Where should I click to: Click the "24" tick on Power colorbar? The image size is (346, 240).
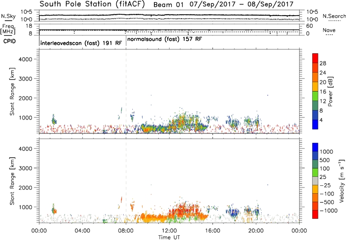323,73
